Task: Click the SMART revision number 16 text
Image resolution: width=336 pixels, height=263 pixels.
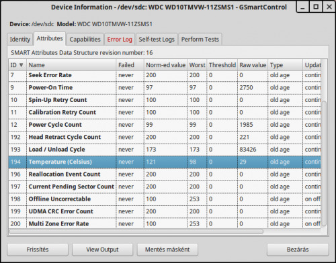Action: click(x=149, y=53)
